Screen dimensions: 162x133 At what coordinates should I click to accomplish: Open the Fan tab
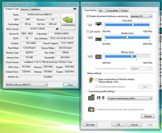click(102, 10)
